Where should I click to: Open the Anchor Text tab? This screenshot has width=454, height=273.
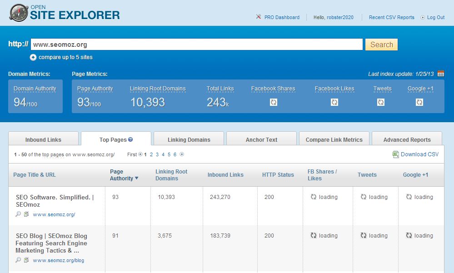pos(261,139)
